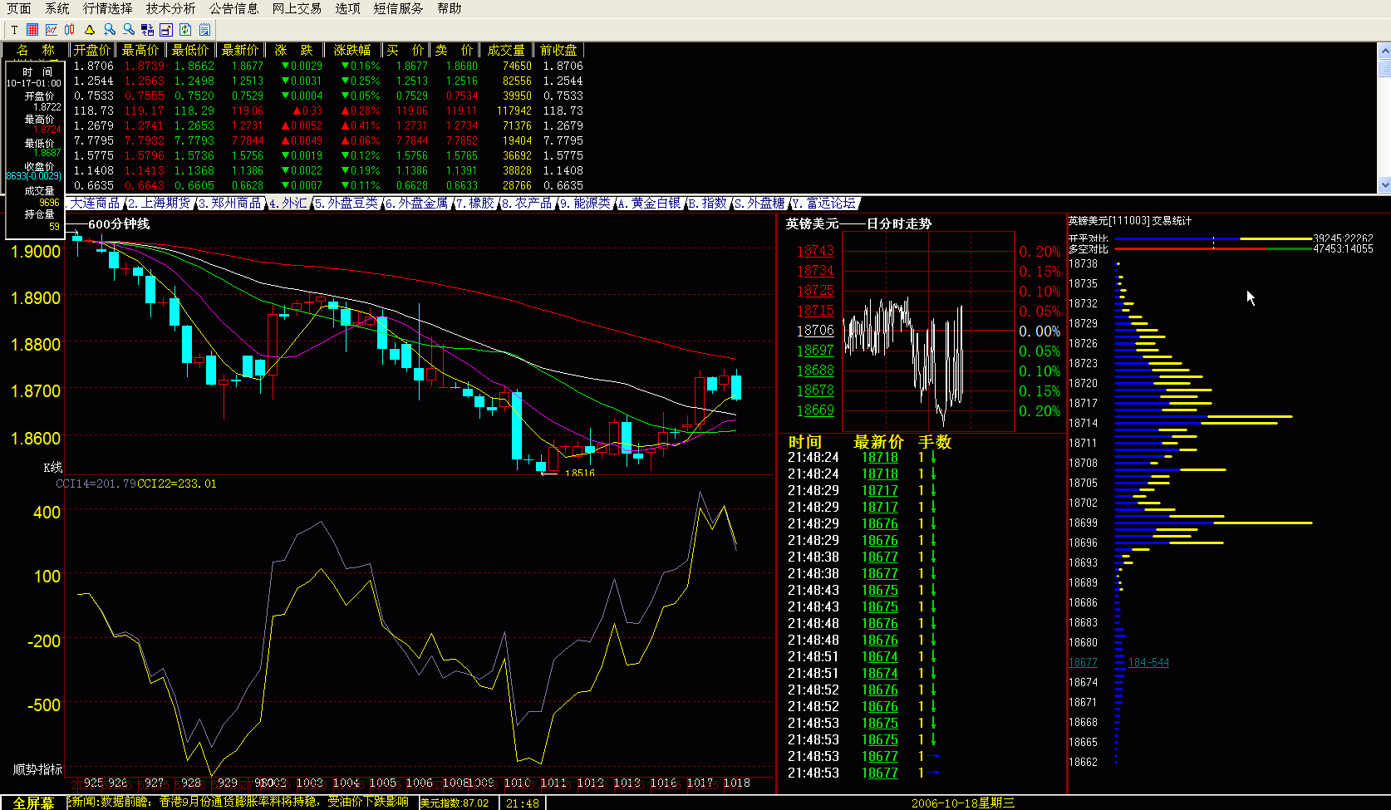Open the 系统 menu

pyautogui.click(x=57, y=8)
